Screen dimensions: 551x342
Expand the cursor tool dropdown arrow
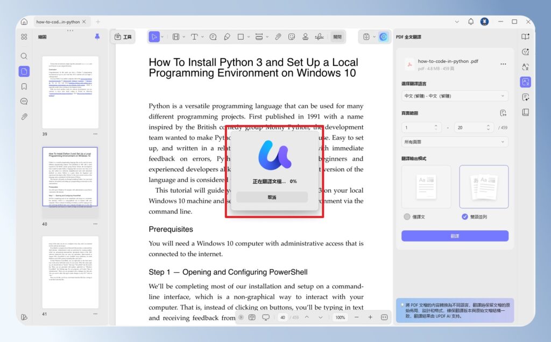coord(163,37)
